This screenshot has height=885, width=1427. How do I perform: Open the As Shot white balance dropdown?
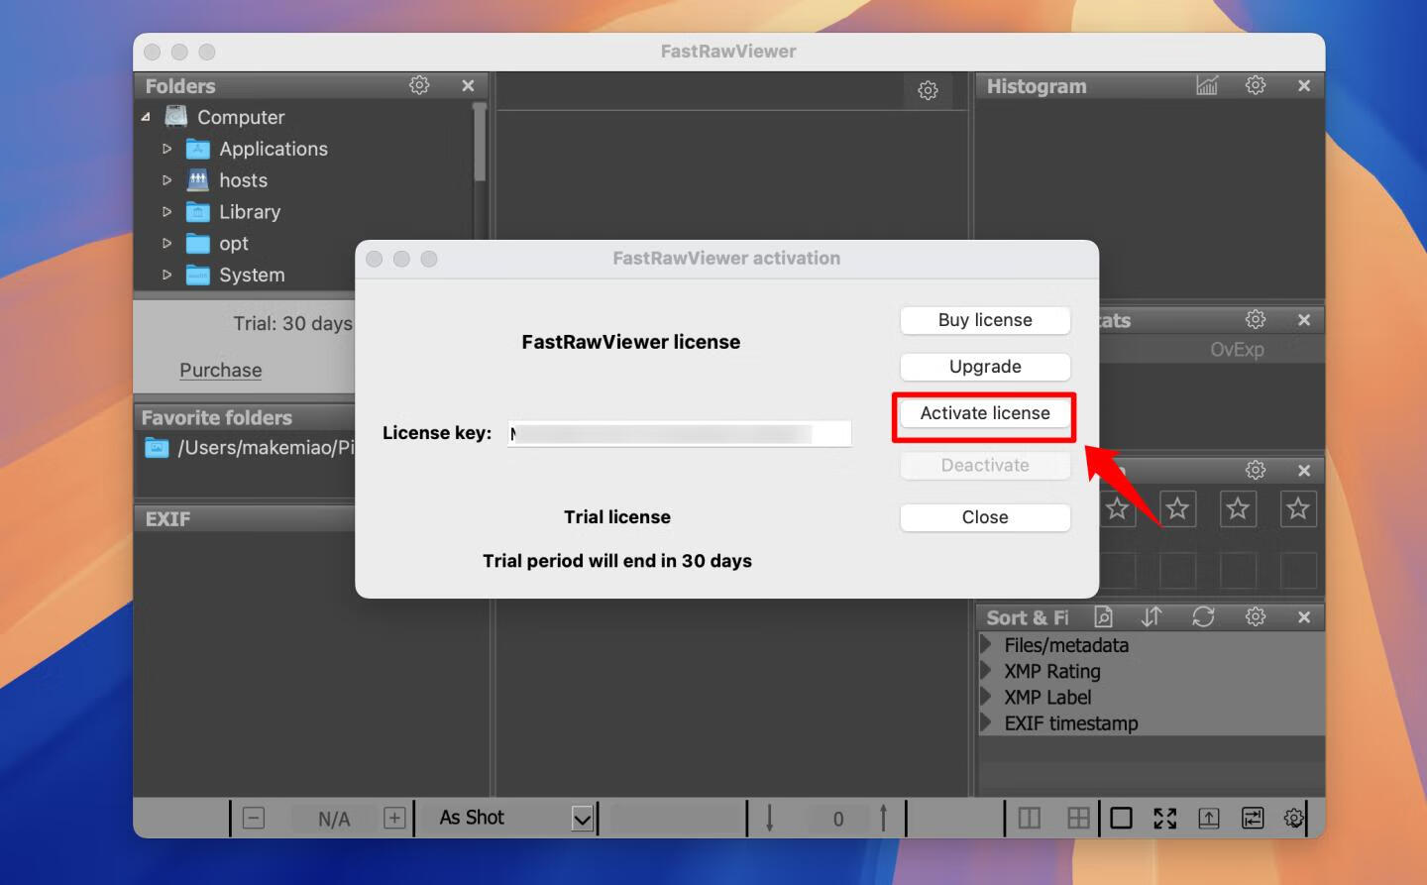(583, 819)
